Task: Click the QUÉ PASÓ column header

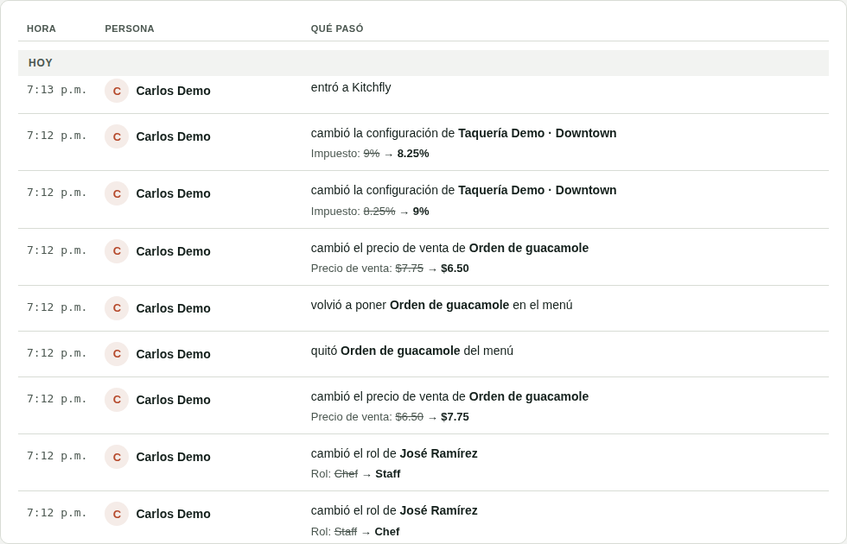Action: [337, 28]
